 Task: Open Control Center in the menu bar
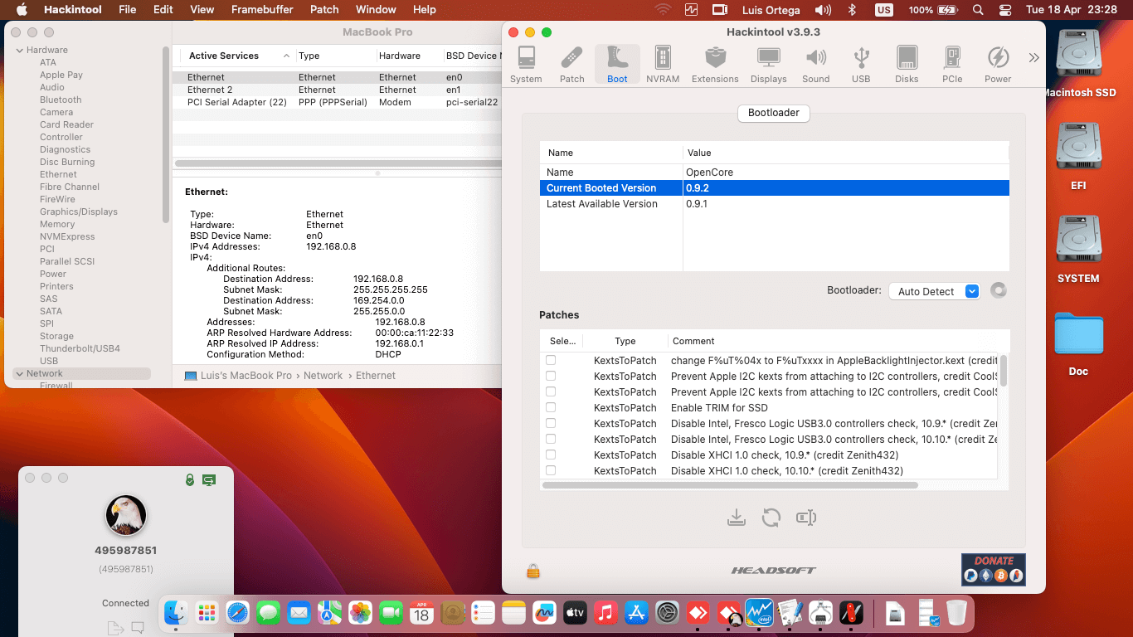point(1005,10)
